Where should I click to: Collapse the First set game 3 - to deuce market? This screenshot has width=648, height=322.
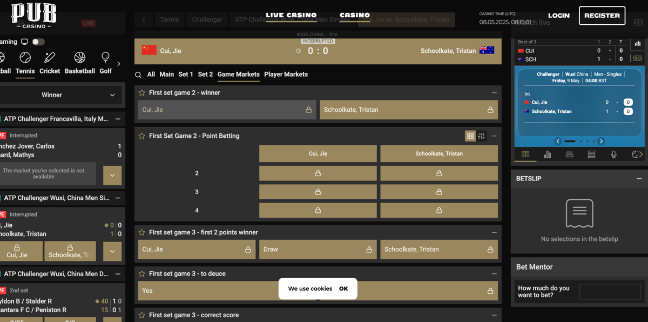(x=494, y=274)
